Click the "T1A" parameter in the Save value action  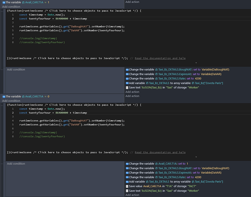click(169, 186)
